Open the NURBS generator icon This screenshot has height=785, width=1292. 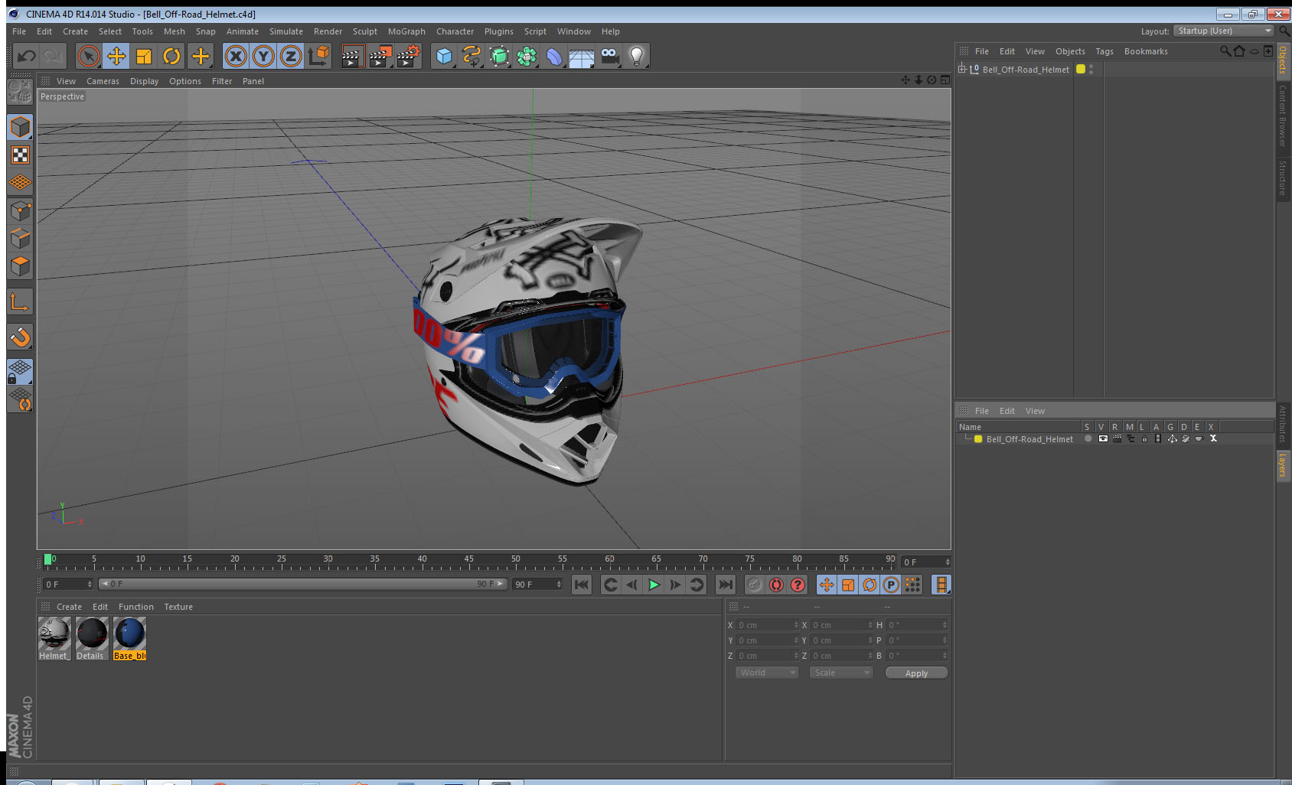click(x=499, y=56)
